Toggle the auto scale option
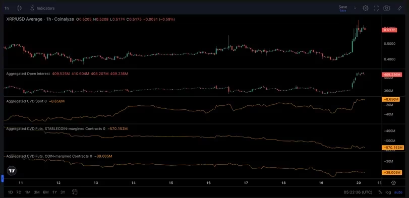Image resolution: width=409 pixels, height=198 pixels. tap(398, 192)
